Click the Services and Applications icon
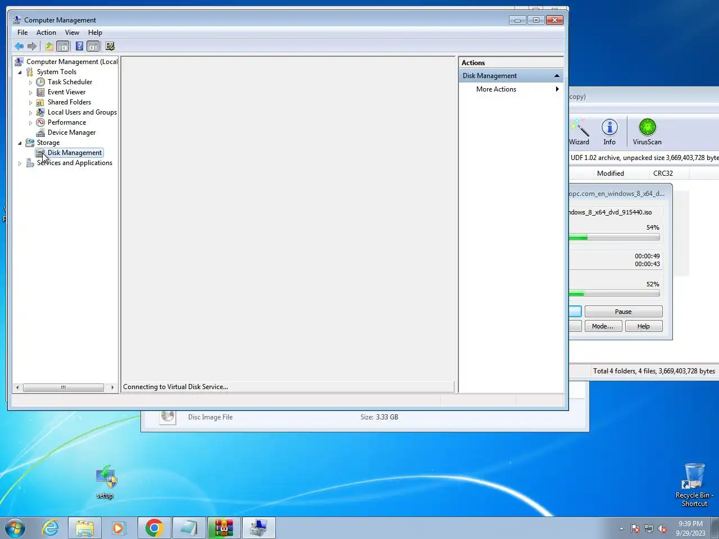Screen dimensions: 719x539 pyautogui.click(x=30, y=163)
